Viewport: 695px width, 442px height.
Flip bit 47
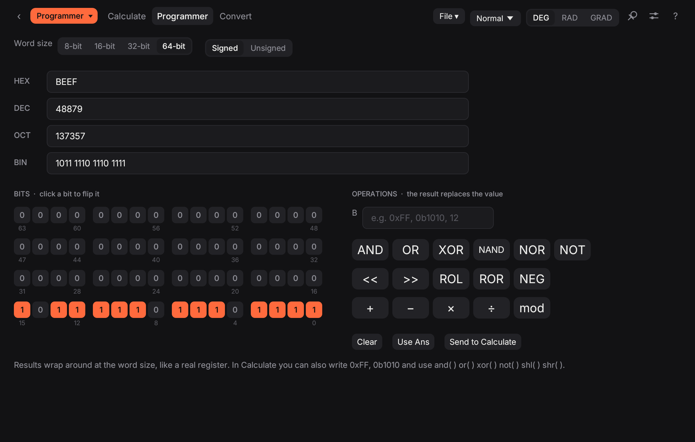(22, 247)
